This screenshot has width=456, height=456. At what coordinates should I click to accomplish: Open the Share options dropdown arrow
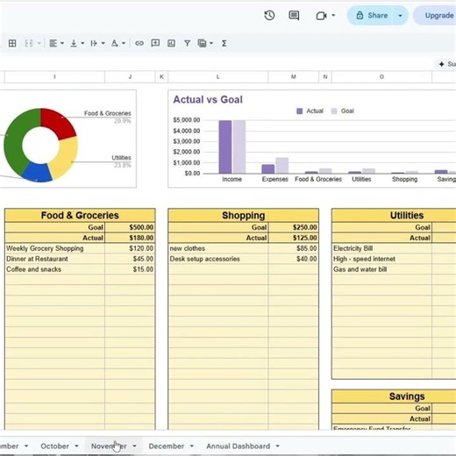(x=400, y=16)
